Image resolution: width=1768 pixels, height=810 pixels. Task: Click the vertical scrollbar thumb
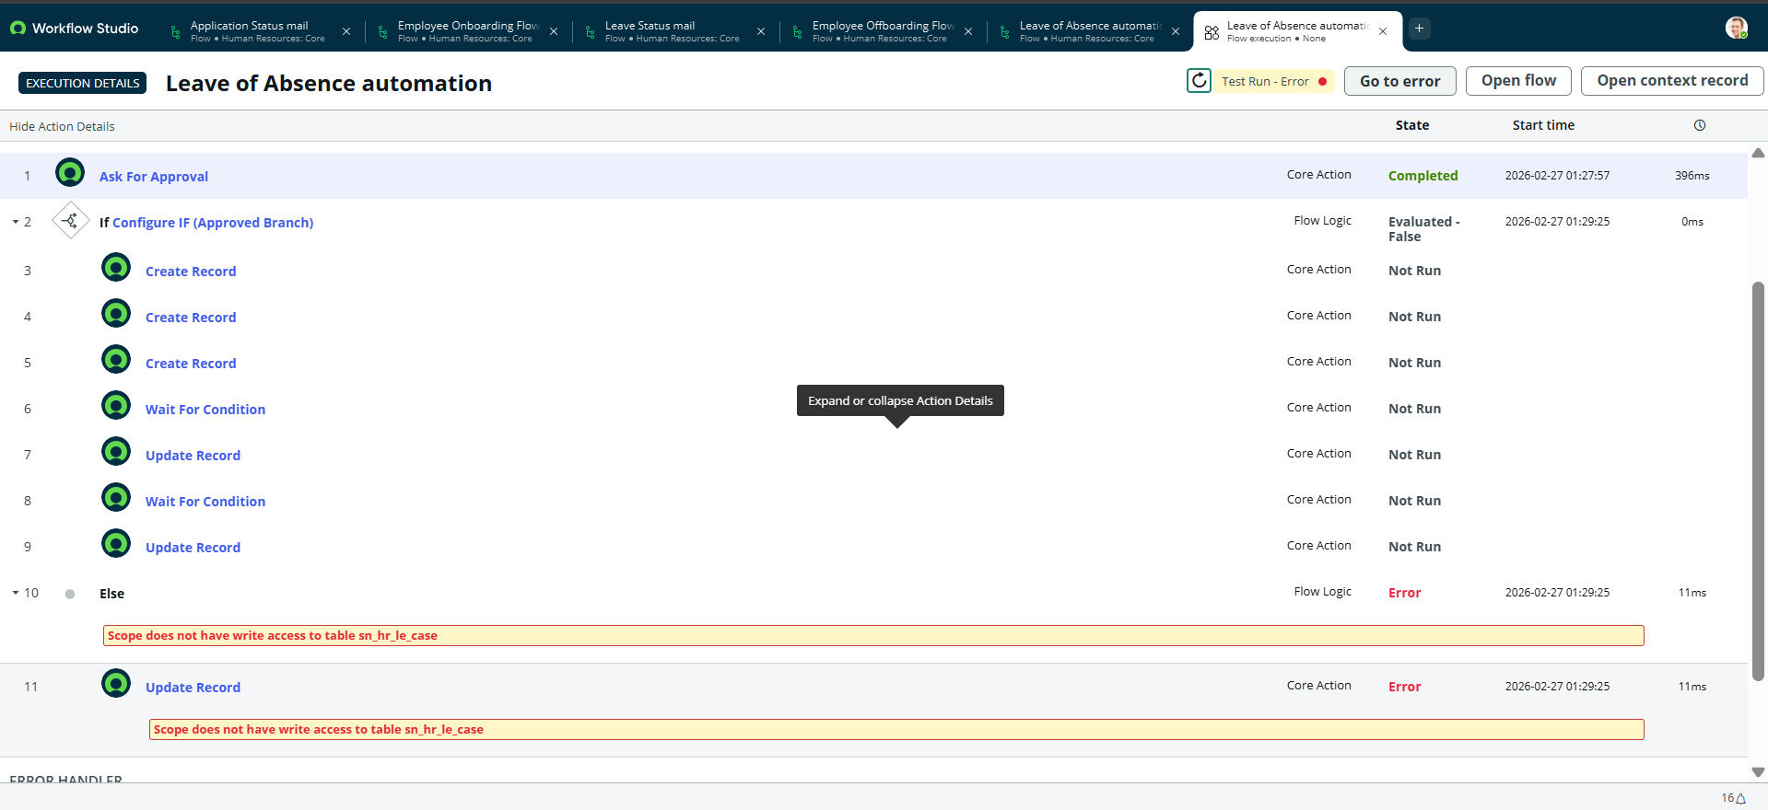pyautogui.click(x=1758, y=480)
